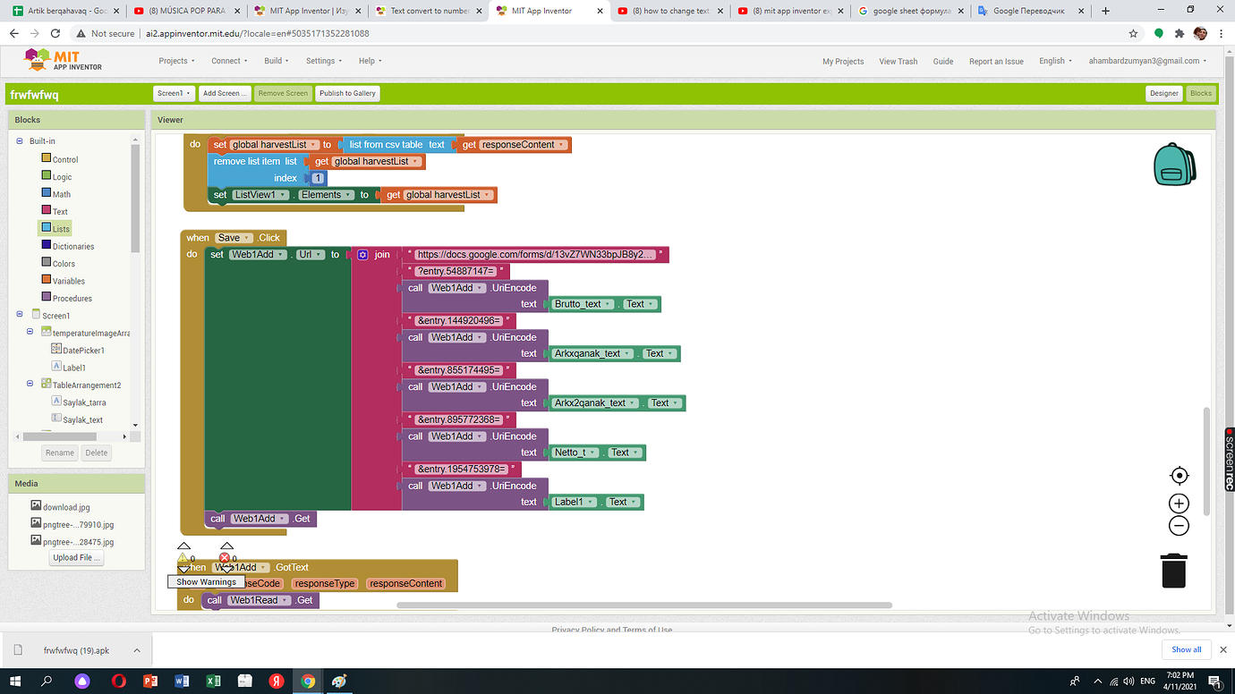
Task: Click the Upload File button in Media
Action: pyautogui.click(x=76, y=557)
